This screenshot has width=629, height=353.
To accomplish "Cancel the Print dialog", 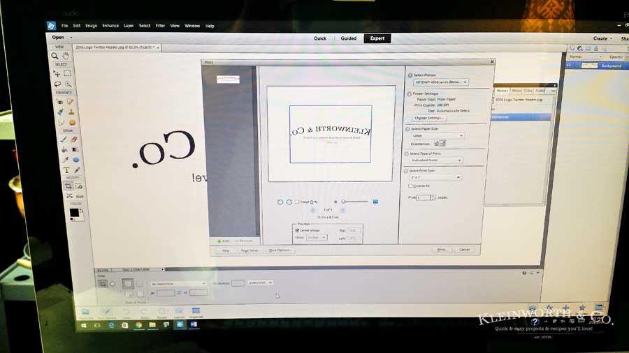I will (464, 249).
